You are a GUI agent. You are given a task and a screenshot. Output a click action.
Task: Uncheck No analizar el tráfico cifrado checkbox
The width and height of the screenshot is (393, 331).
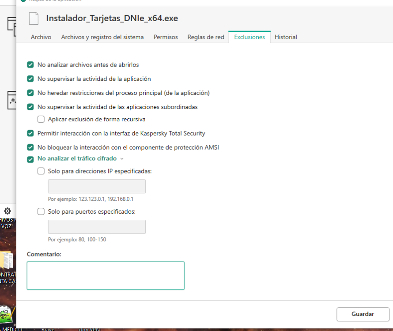(30, 159)
